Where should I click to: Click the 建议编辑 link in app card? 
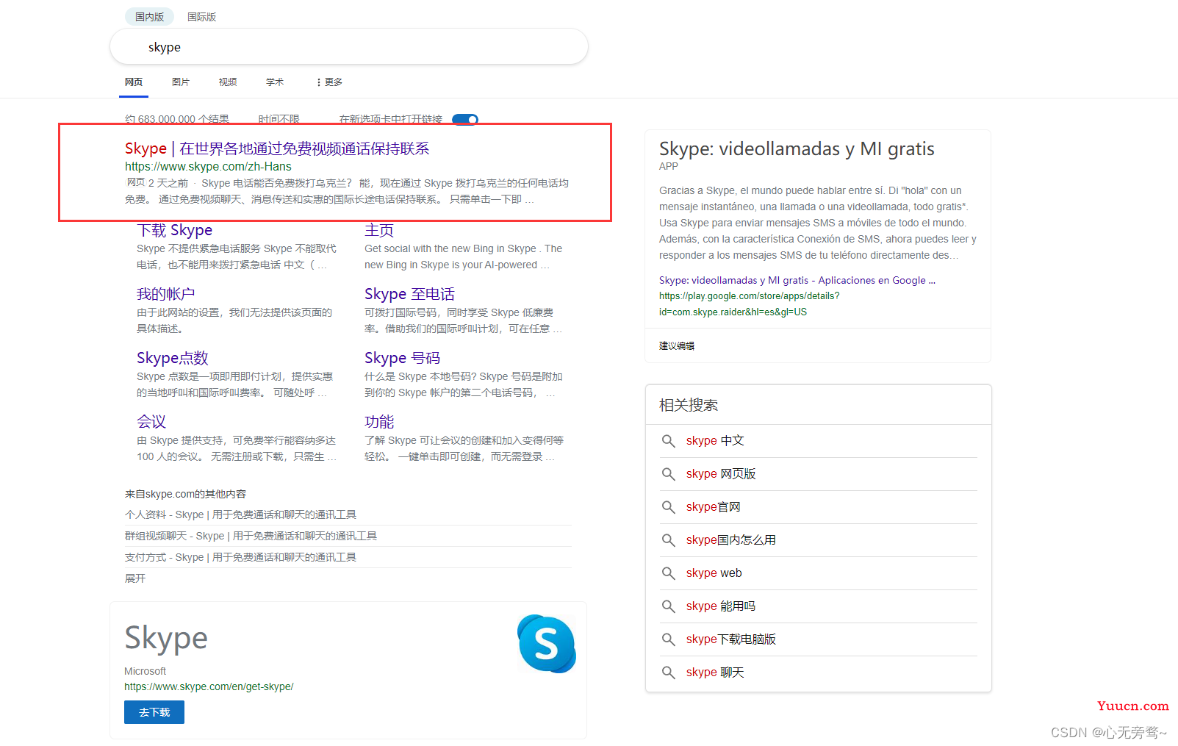coord(677,345)
